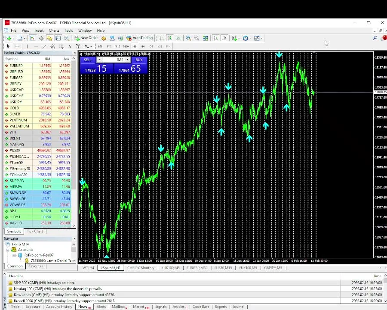Select EURUSD row in Market Watch
This screenshot has width=387, height=310.
(37, 65)
